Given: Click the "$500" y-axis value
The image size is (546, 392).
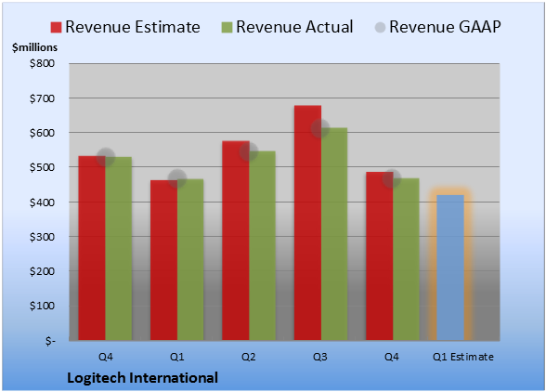Looking at the screenshot, I should pyautogui.click(x=42, y=167).
